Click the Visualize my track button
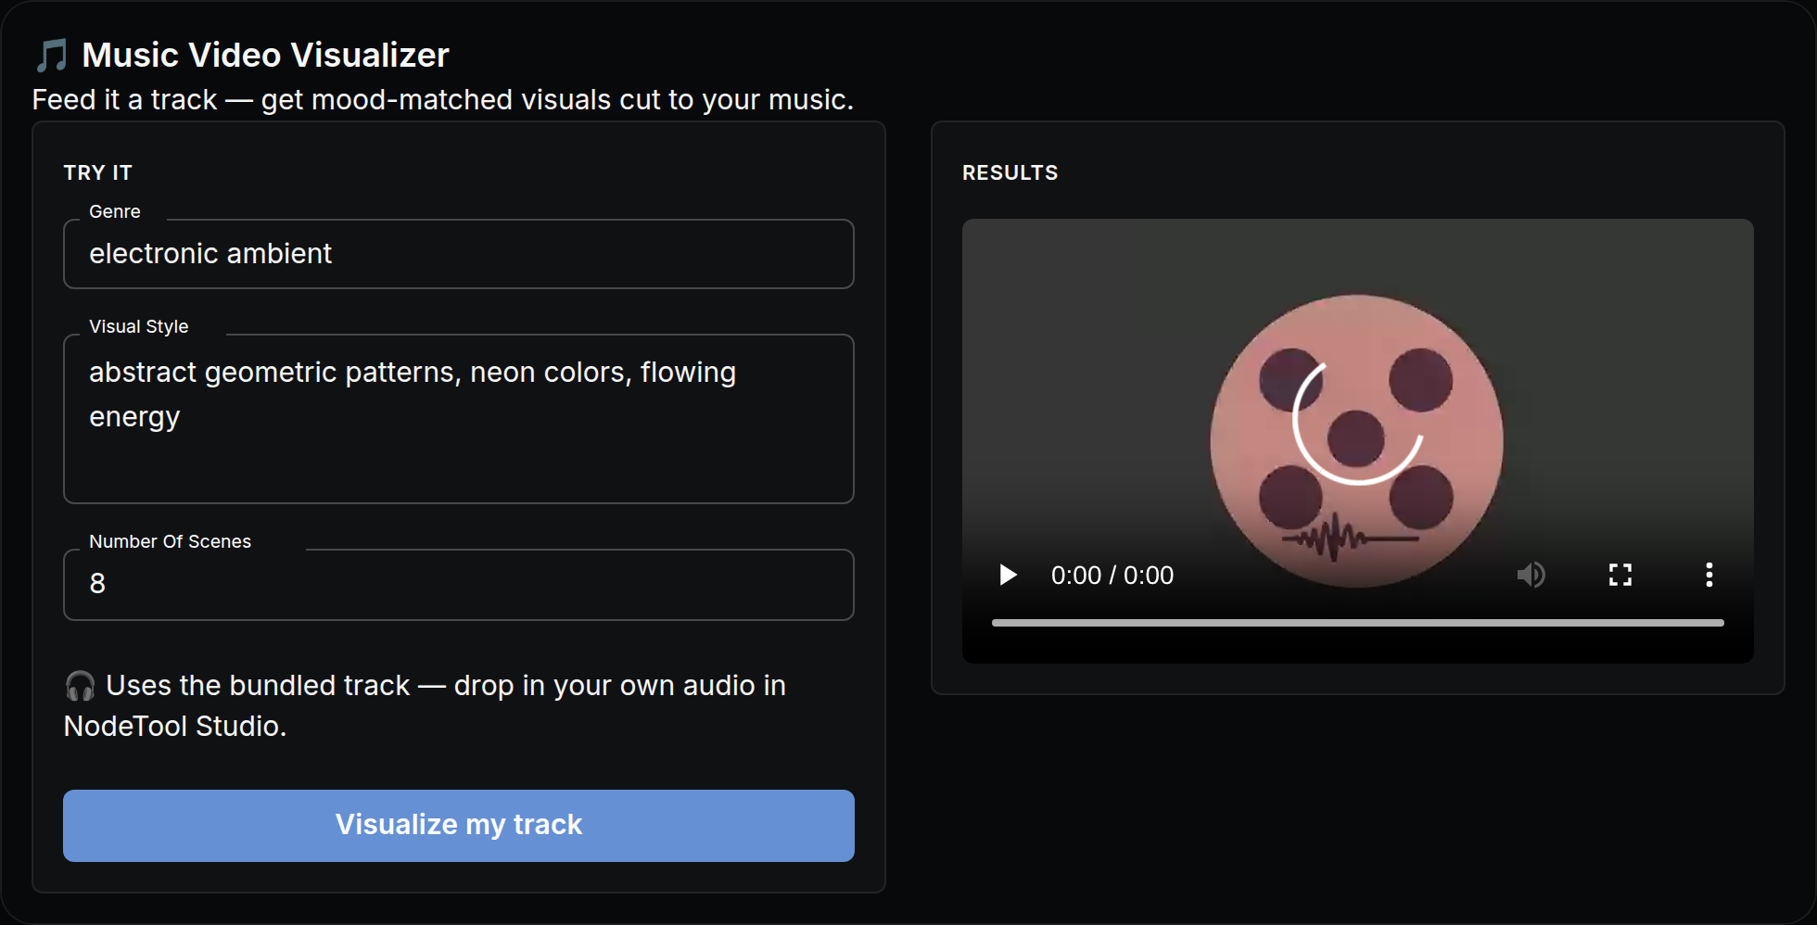This screenshot has height=925, width=1817. pyautogui.click(x=459, y=826)
